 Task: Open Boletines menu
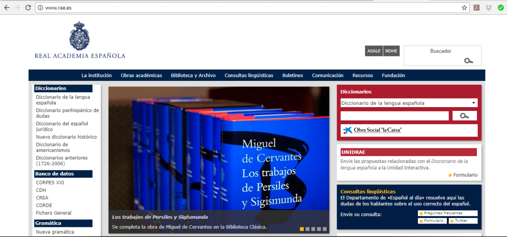293,75
